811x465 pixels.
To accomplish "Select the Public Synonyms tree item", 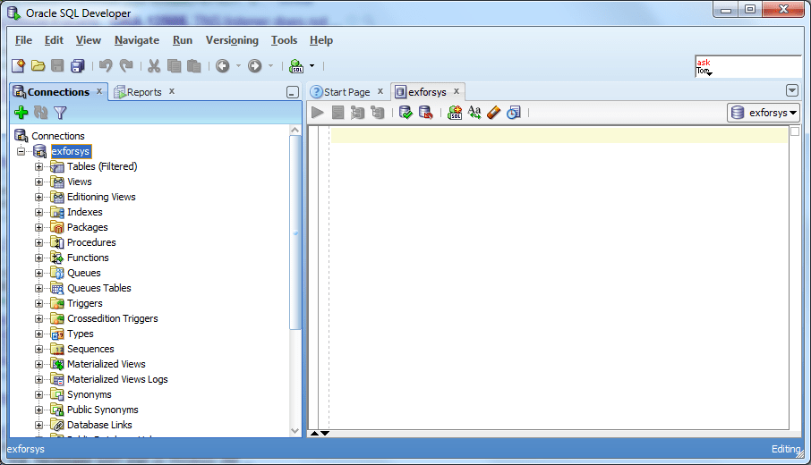I will tap(102, 410).
